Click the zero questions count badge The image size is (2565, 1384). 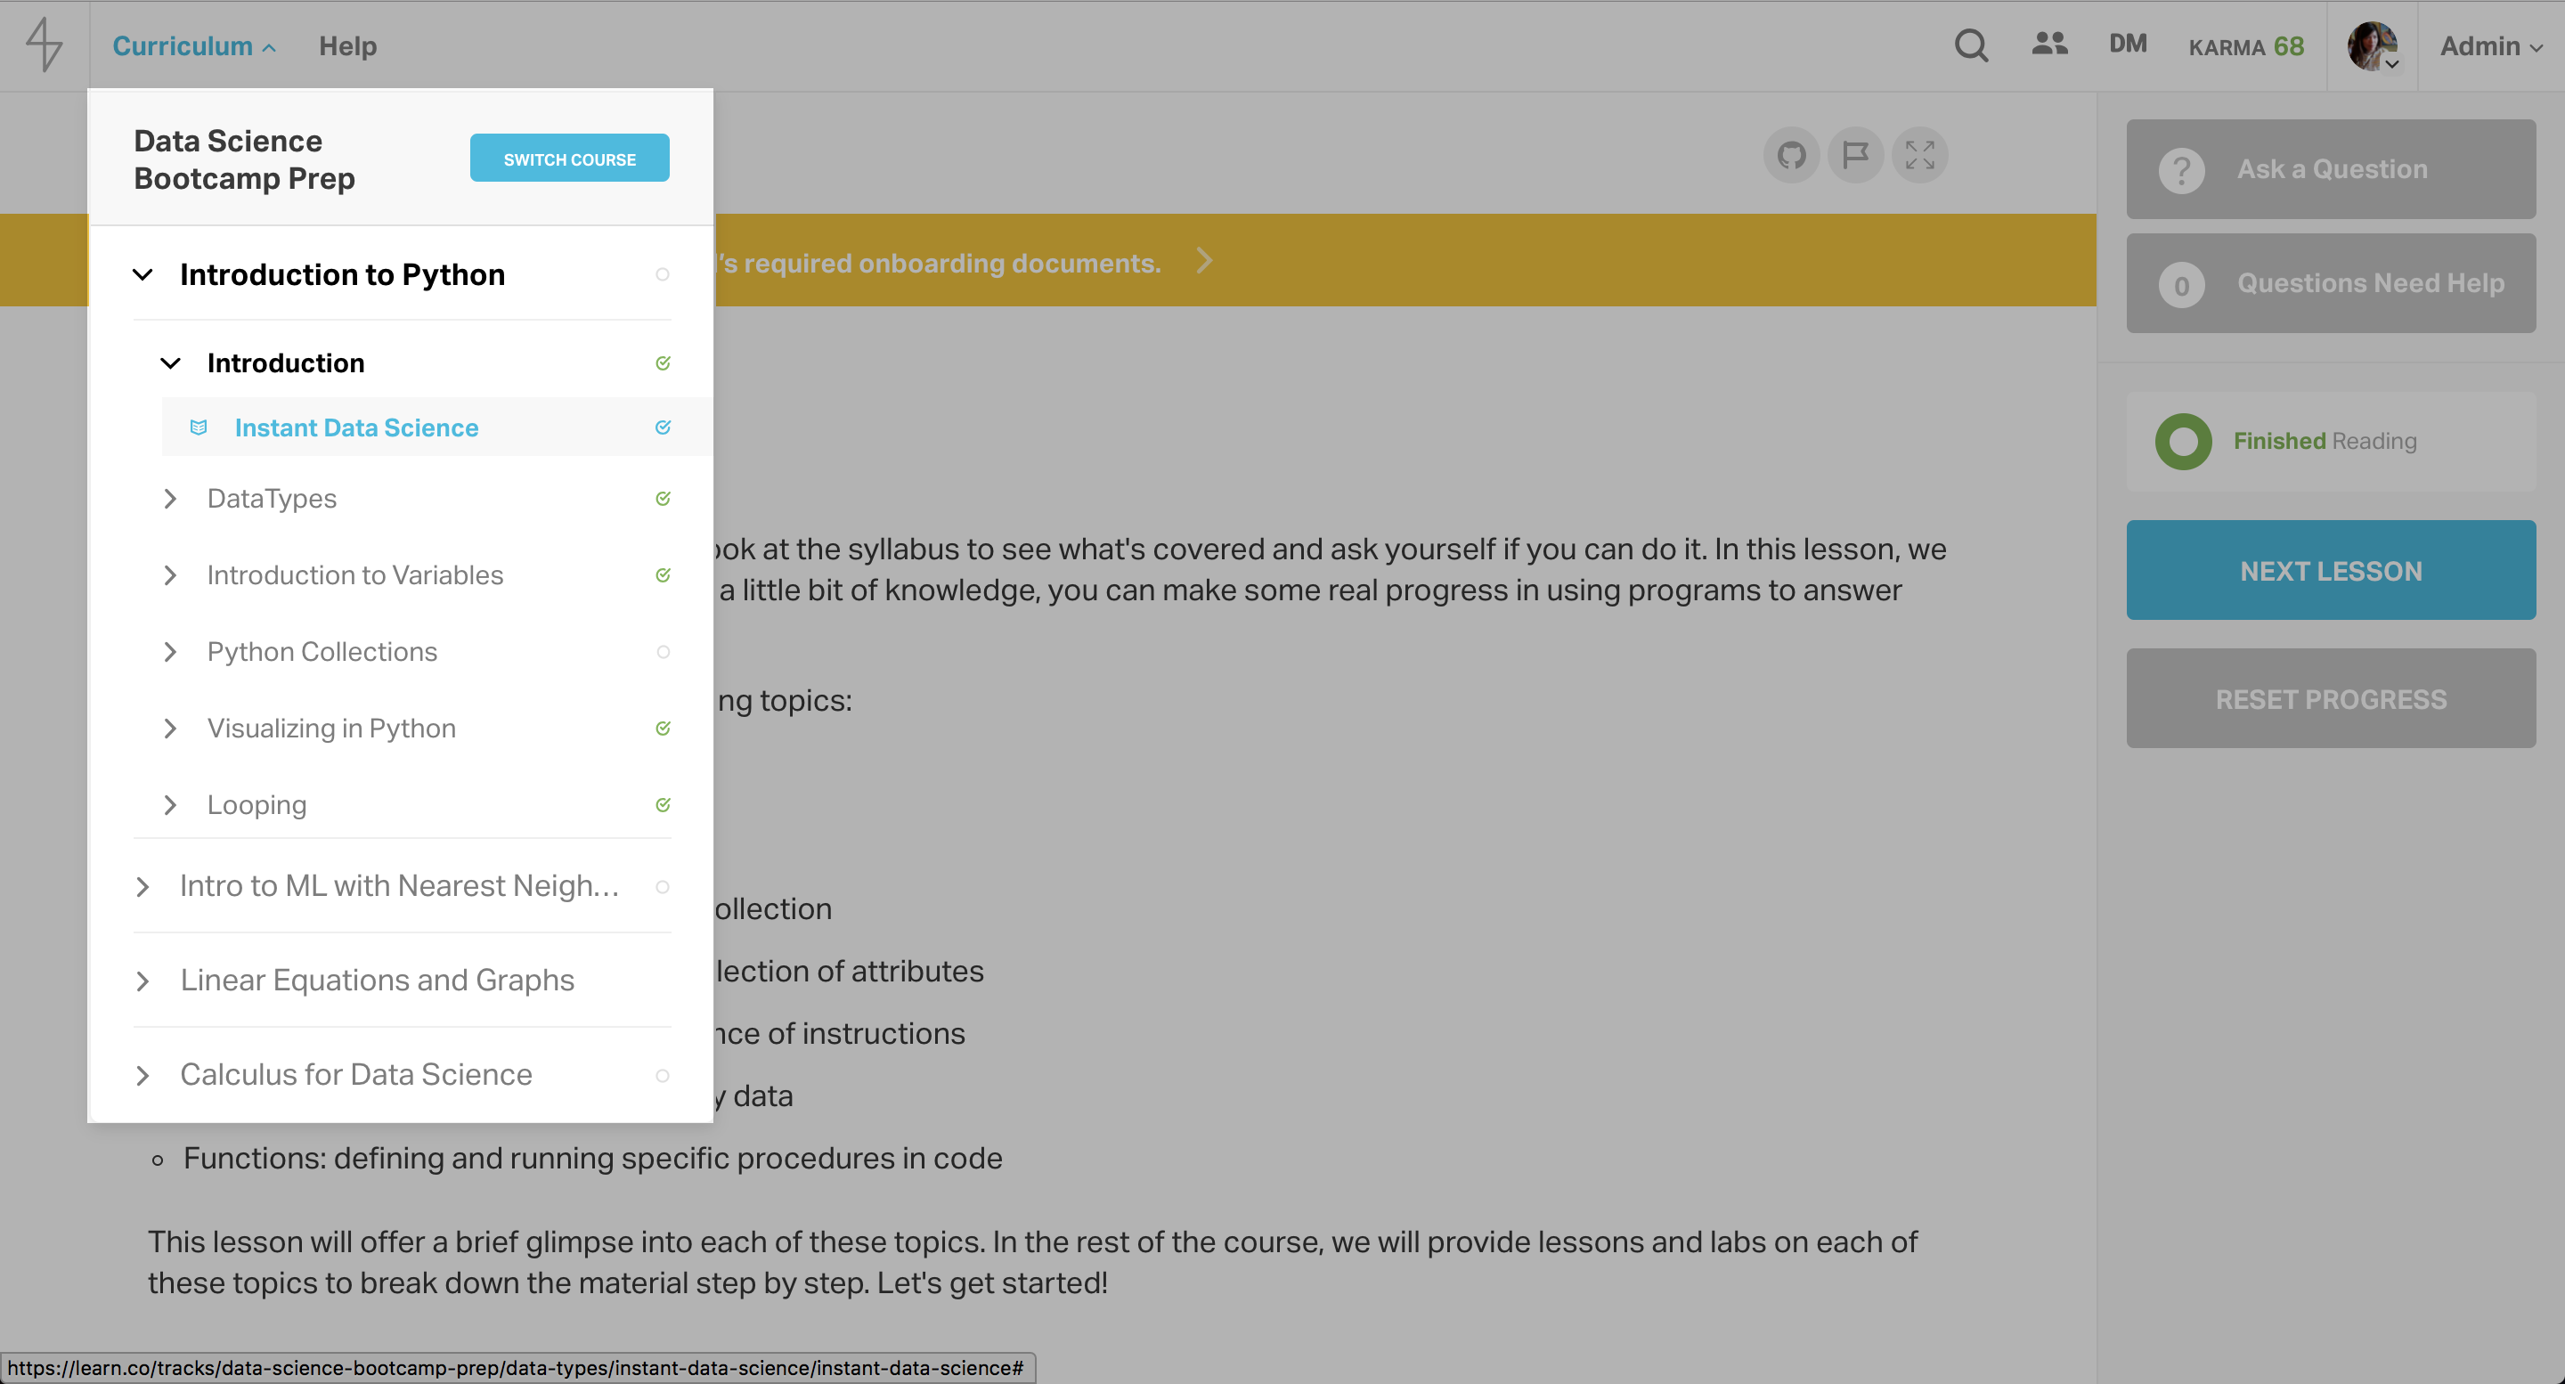pos(2180,285)
